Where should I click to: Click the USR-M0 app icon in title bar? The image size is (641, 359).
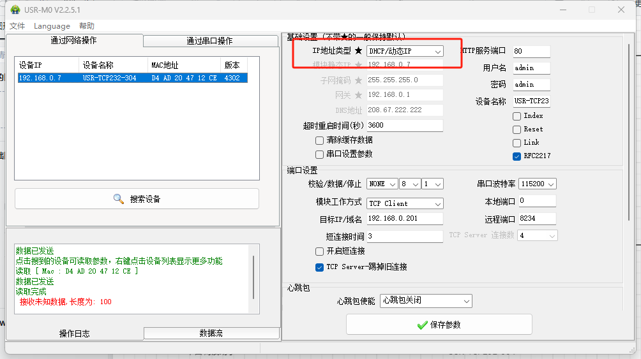15,10
